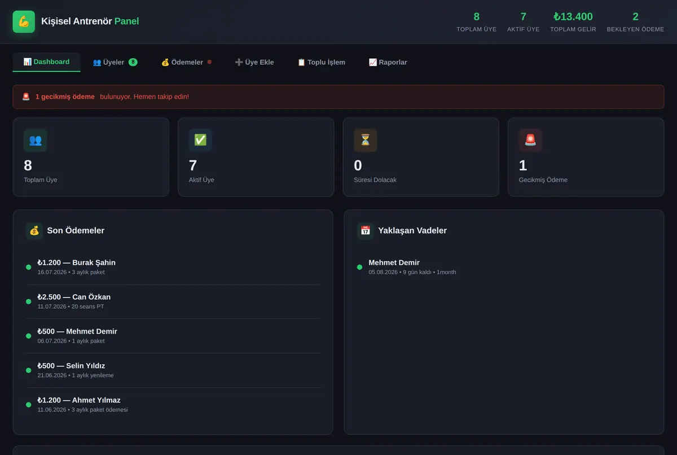Open Mehmet Demir's upcoming due date entry
Viewport: 677px width, 455px height.
504,268
